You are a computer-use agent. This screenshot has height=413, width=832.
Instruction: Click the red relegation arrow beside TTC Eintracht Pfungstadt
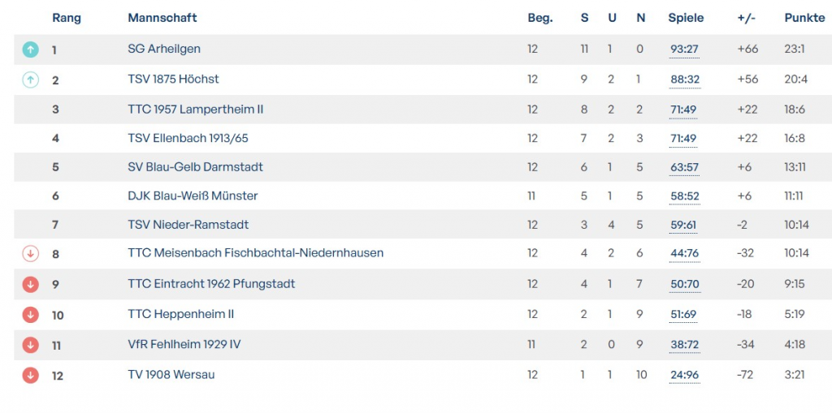(x=30, y=284)
